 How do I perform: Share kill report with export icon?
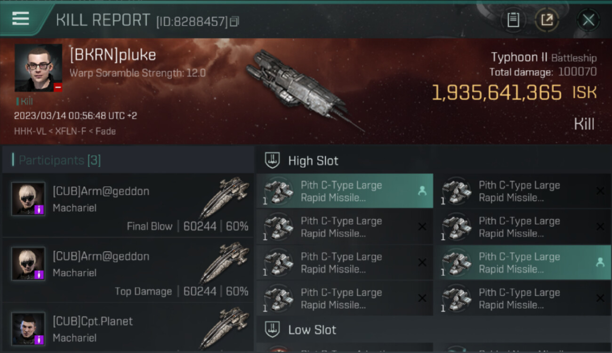[x=547, y=20]
